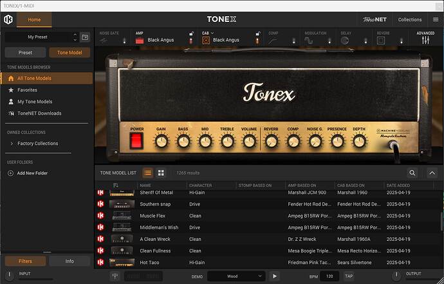Step through presets with the My Preset arrows
The height and width of the screenshot is (284, 444).
point(75,37)
